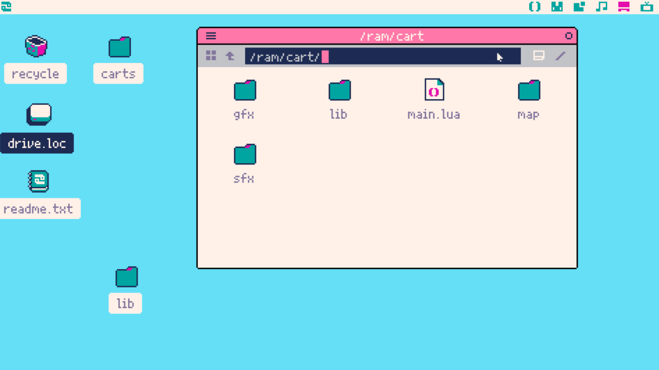This screenshot has width=659, height=370.
Task: Click the /ram/cart/ path input field
Action: click(383, 56)
